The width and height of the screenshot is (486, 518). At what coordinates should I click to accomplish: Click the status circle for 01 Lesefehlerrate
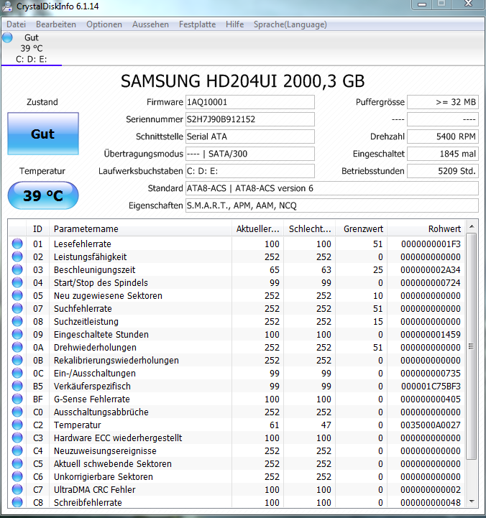click(17, 244)
